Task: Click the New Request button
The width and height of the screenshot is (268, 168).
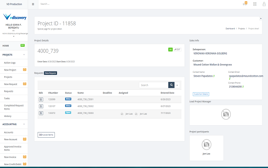Action: pyautogui.click(x=51, y=73)
